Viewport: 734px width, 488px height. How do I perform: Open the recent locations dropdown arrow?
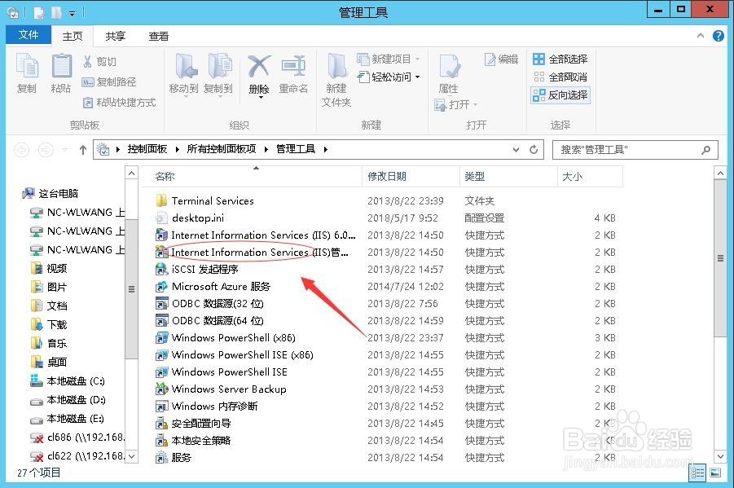(65, 150)
